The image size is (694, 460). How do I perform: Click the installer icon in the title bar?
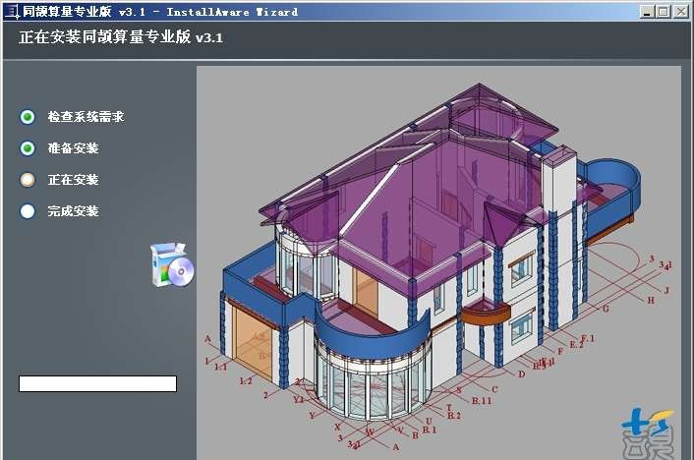click(x=11, y=11)
